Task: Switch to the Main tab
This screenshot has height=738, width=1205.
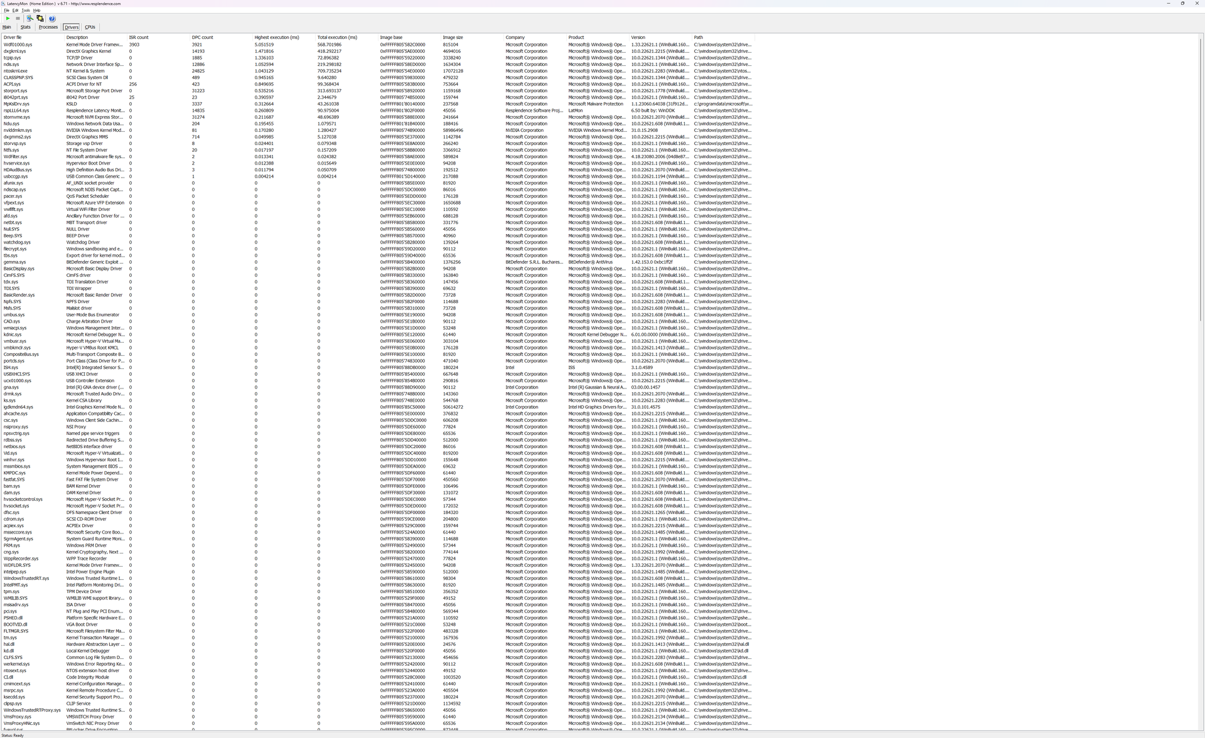Action: click(x=6, y=27)
